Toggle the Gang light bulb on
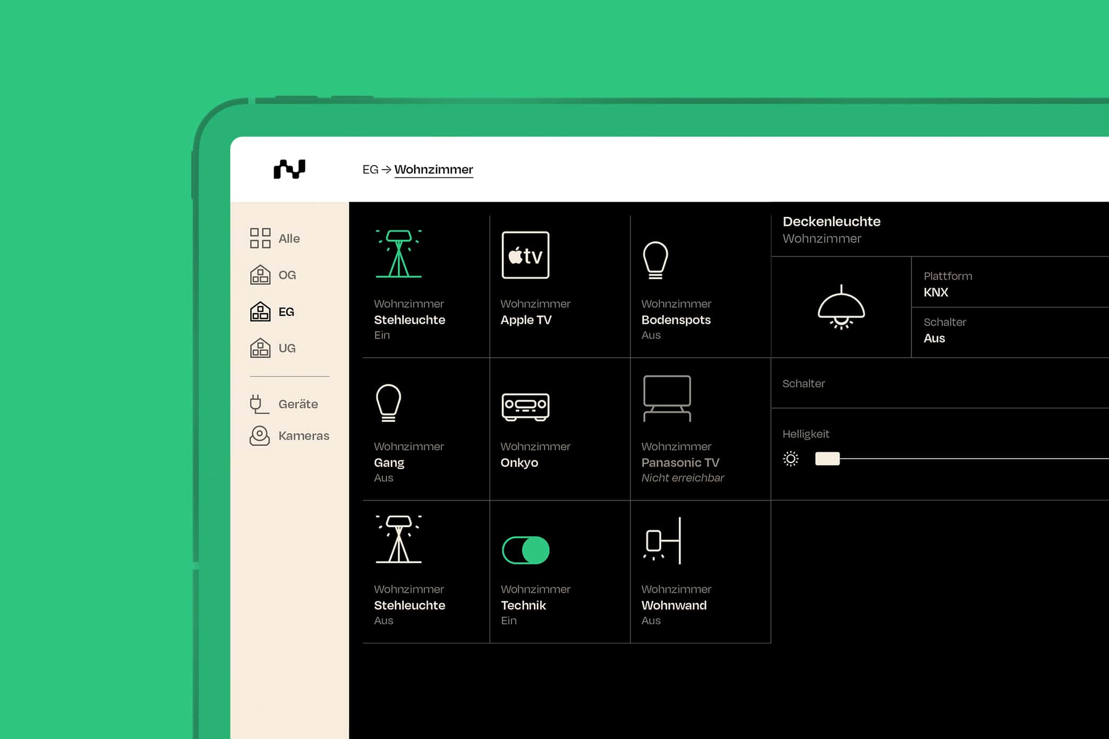The height and width of the screenshot is (739, 1109). (x=388, y=403)
